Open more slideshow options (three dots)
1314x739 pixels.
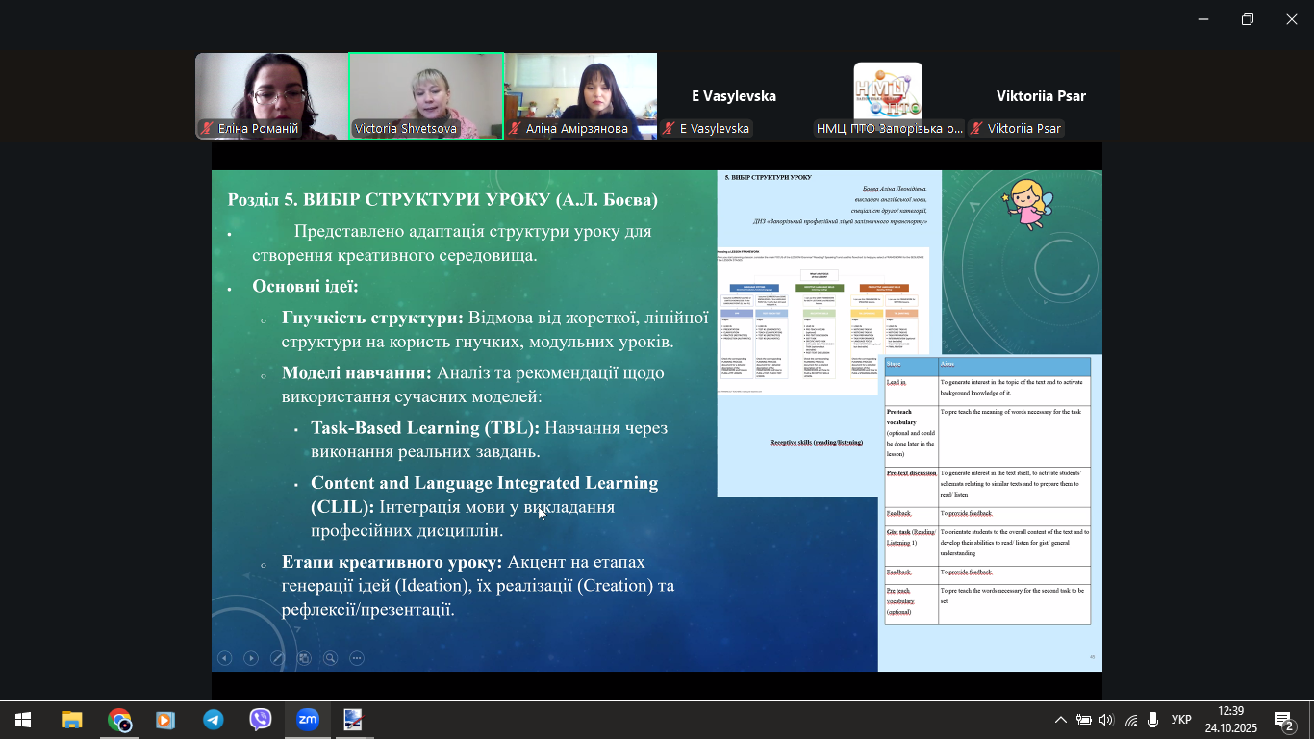pos(357,658)
